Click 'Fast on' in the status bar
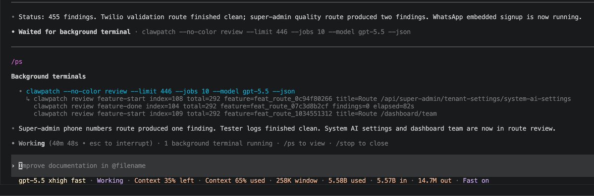This screenshot has height=196, width=594. pos(476,181)
